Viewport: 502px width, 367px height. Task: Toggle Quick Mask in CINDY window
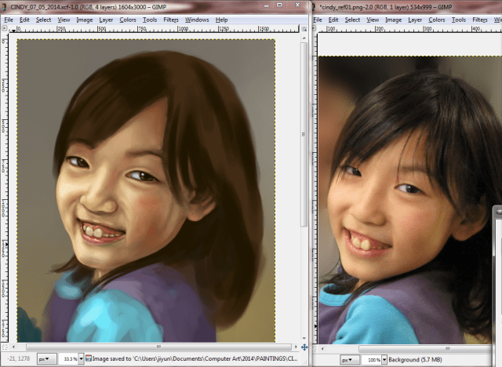coord(5,347)
